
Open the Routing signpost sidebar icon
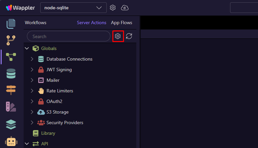pyautogui.click(x=11, y=90)
